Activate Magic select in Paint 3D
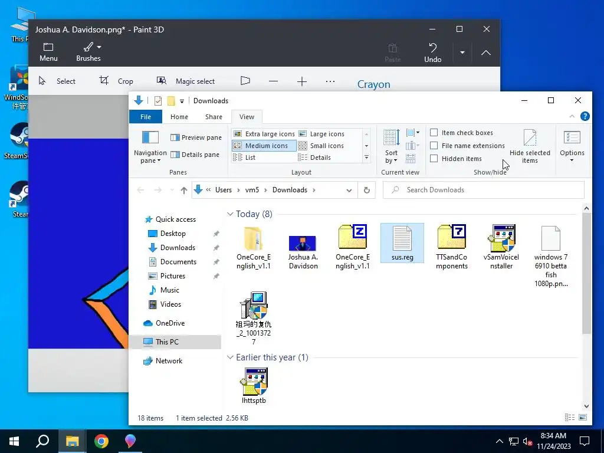 coord(185,81)
